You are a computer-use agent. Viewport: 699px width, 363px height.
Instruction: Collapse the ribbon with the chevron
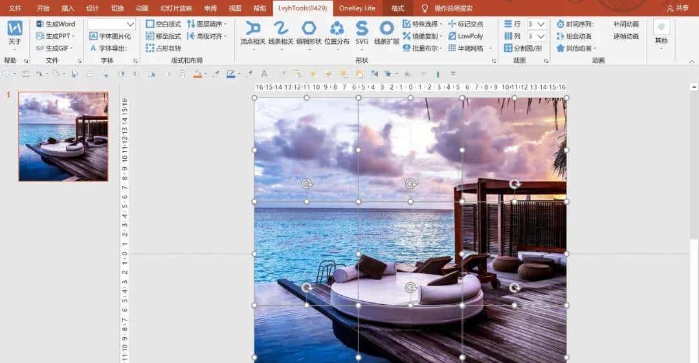pyautogui.click(x=691, y=61)
